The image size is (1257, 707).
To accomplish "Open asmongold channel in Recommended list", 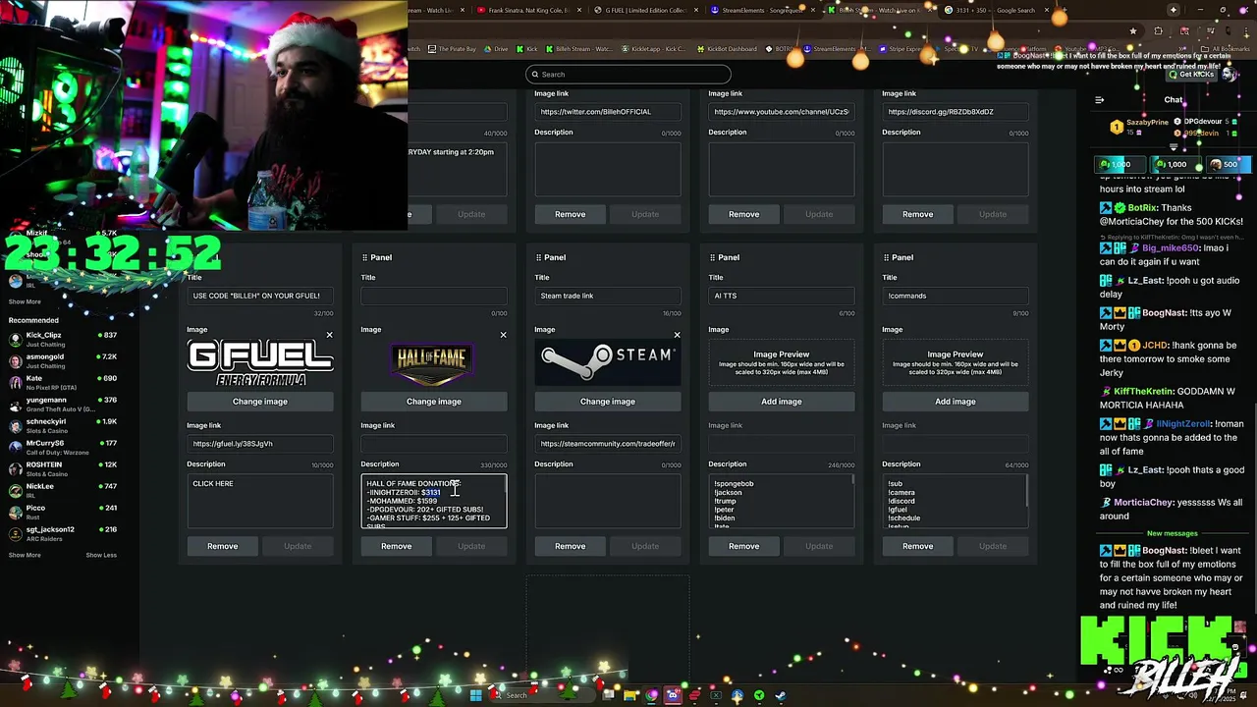I will tap(62, 361).
